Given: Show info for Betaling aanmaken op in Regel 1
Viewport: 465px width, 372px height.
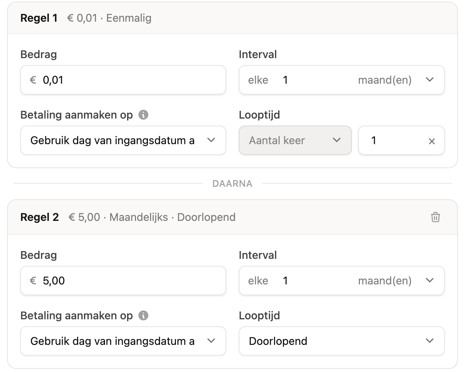Looking at the screenshot, I should pyautogui.click(x=143, y=115).
